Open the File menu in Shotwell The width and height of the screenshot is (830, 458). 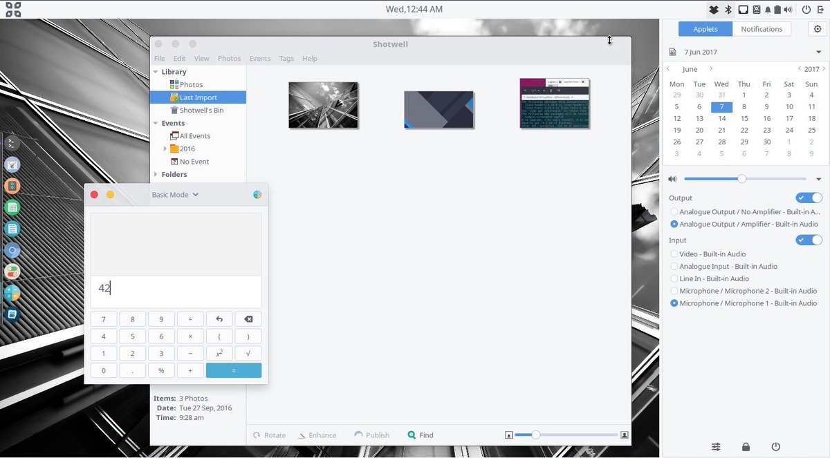(x=160, y=59)
